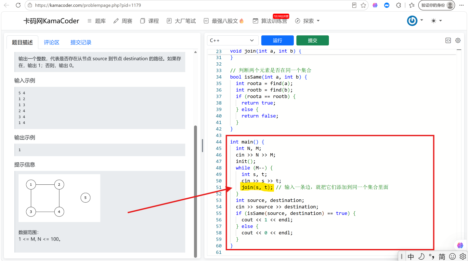Click the code view icon above the editor
Image resolution: width=468 pixels, height=261 pixels.
(x=448, y=41)
